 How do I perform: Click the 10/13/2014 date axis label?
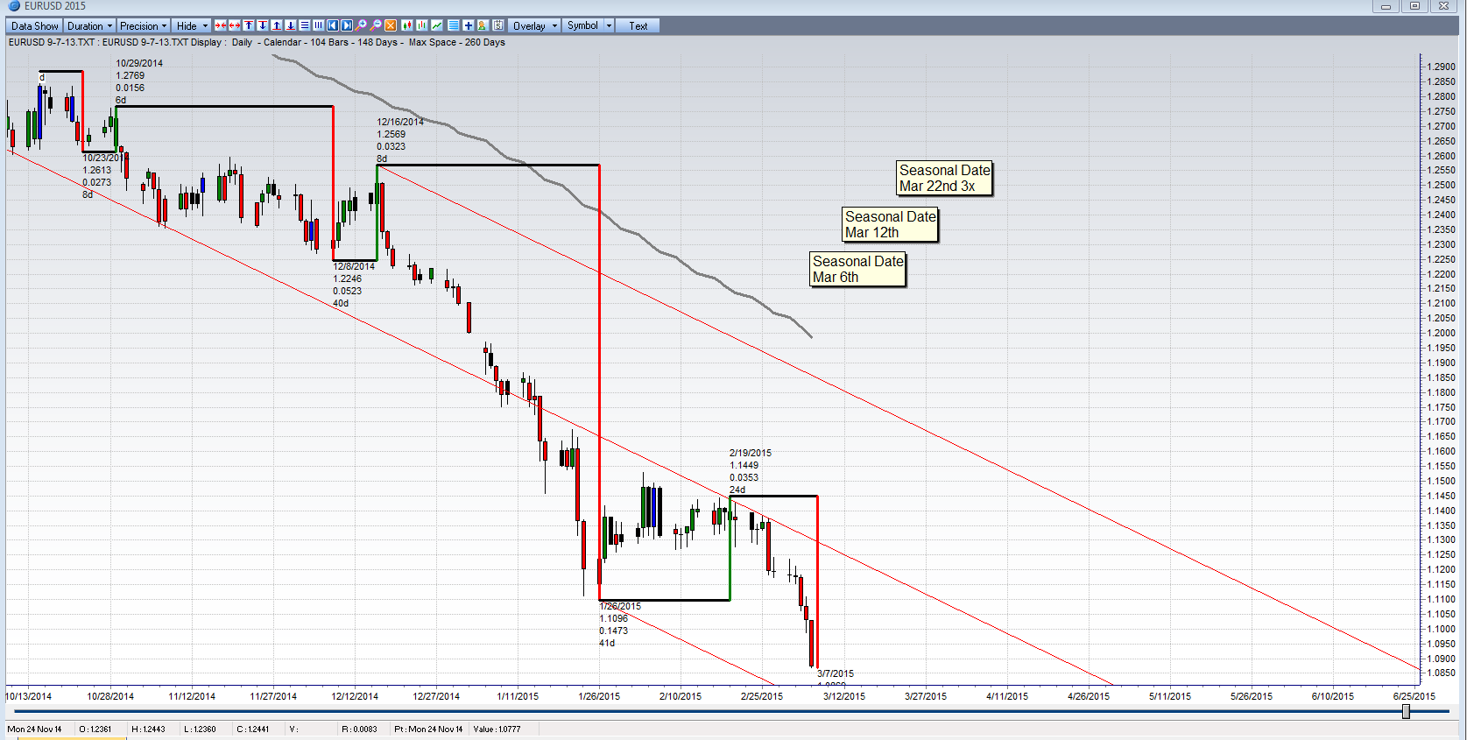tap(29, 696)
